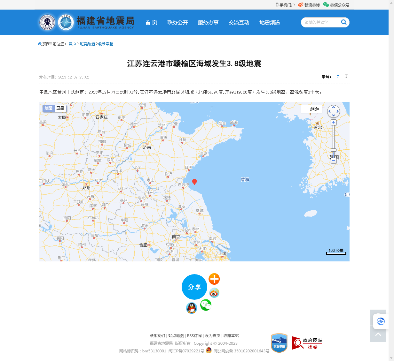Click the keyword search input field
This screenshot has height=361, width=394.
pyautogui.click(x=320, y=22)
